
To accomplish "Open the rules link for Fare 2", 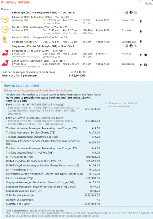I will pyautogui.click(x=60, y=118).
